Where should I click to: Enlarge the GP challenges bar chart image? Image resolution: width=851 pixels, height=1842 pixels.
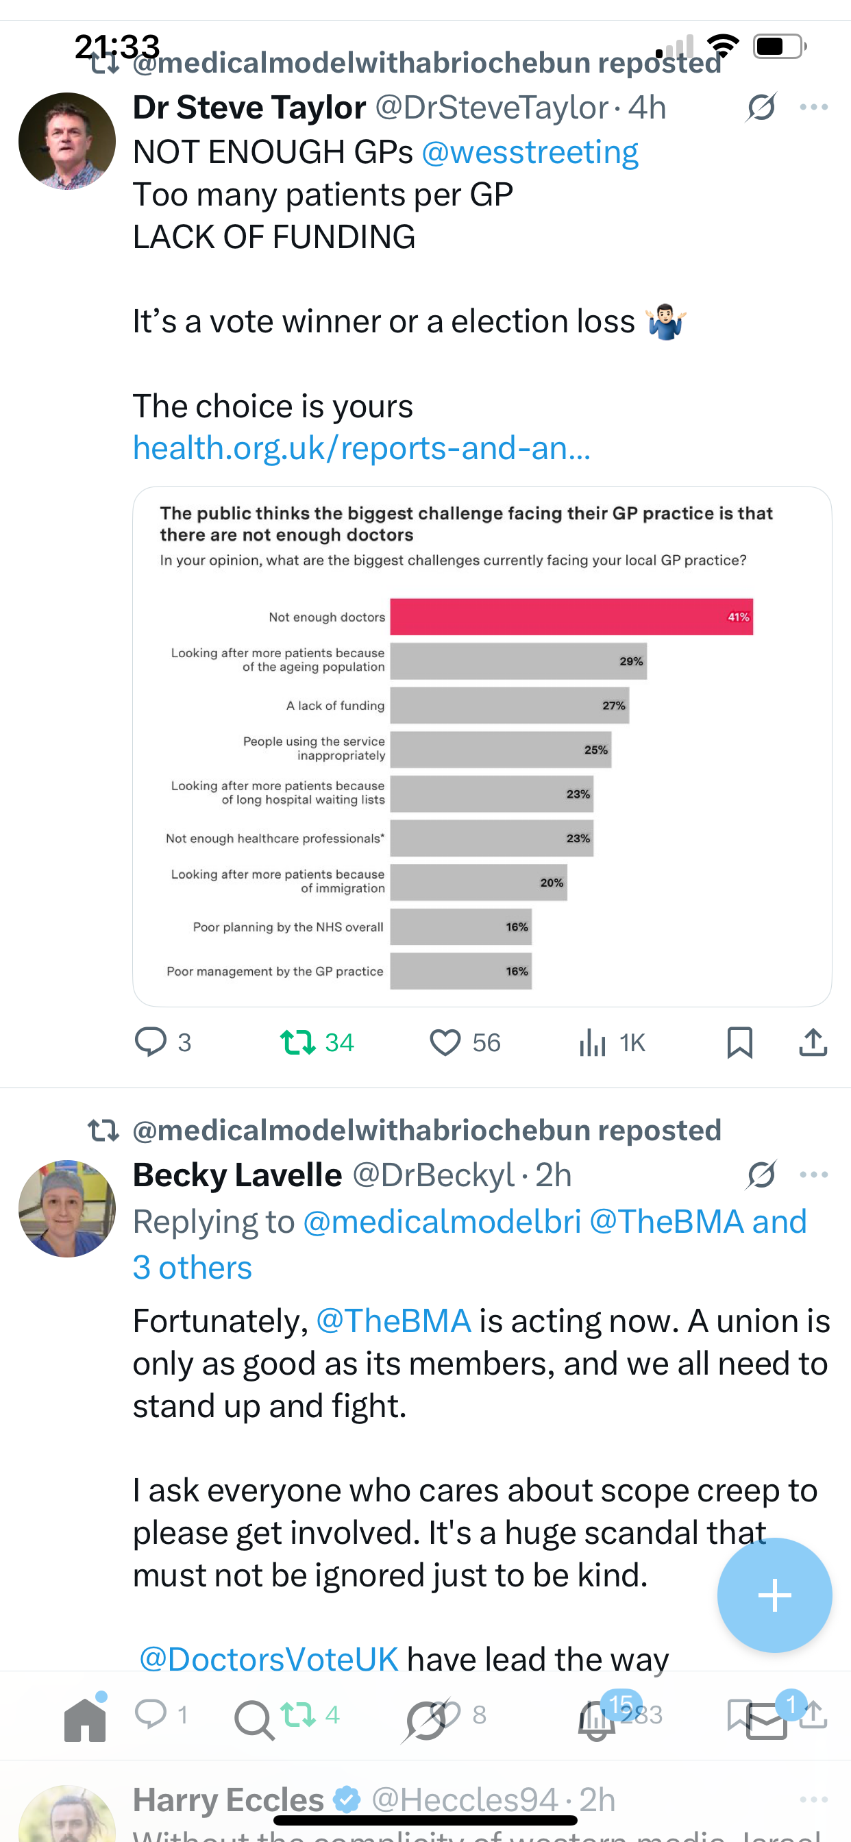[482, 746]
